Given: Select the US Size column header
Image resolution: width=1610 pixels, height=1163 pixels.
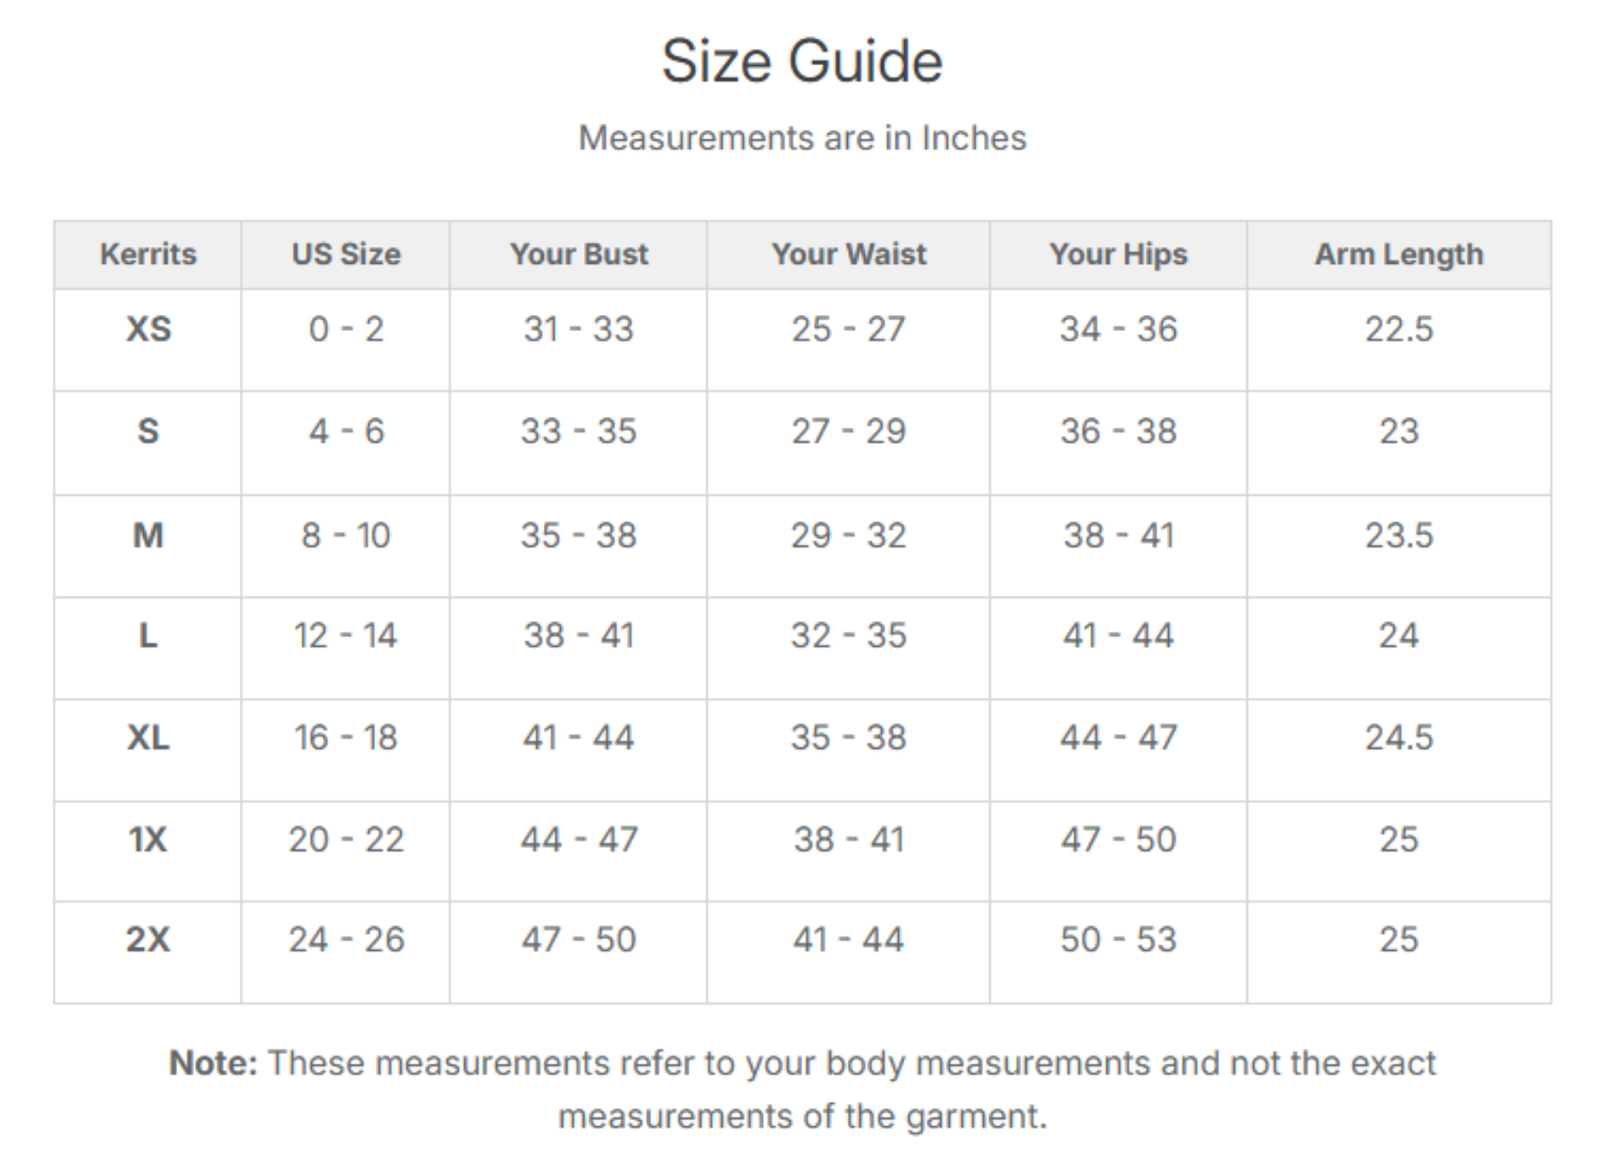Looking at the screenshot, I should point(346,254).
